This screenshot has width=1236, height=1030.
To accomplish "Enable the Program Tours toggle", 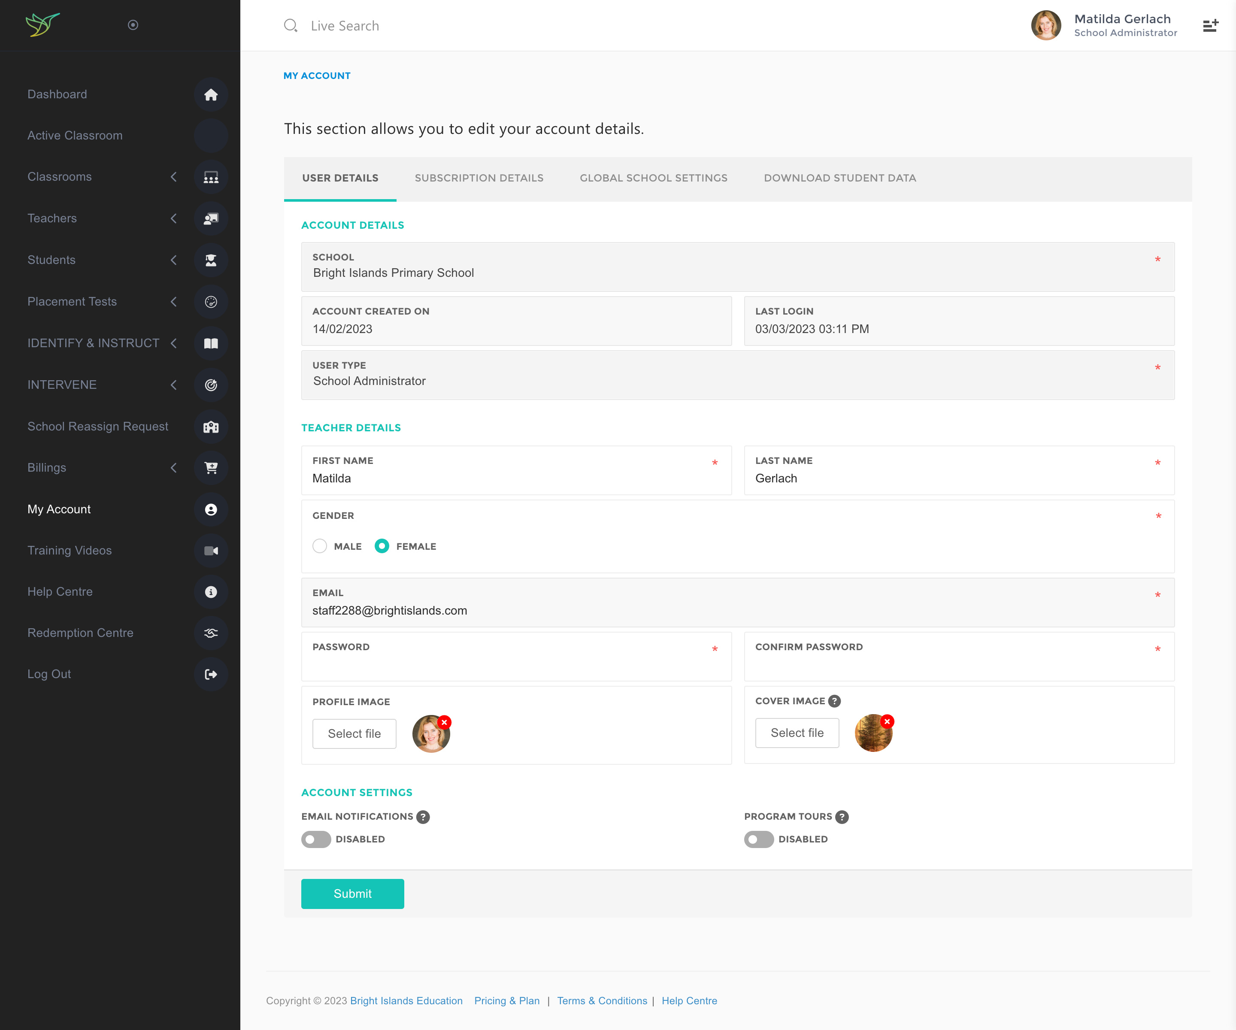I will [x=759, y=839].
